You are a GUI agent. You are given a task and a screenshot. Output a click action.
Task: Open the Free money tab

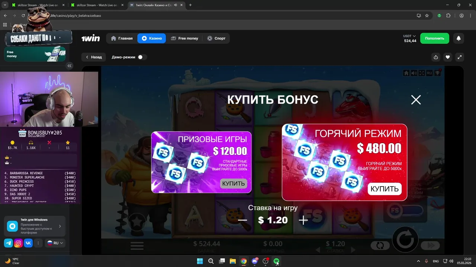point(185,38)
